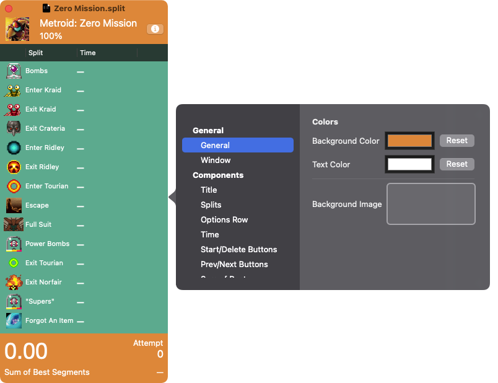Open the Window settings section

point(216,160)
